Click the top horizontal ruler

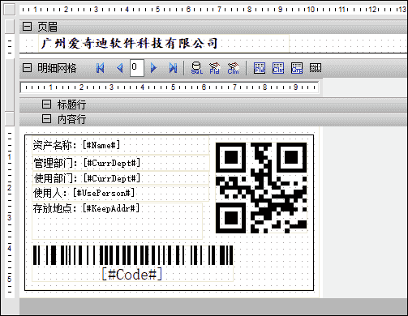pyautogui.click(x=213, y=10)
